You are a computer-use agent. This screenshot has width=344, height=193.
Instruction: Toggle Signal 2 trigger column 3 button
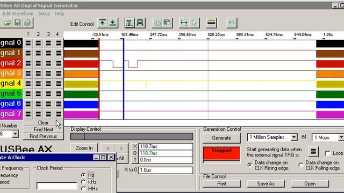pos(48,63)
